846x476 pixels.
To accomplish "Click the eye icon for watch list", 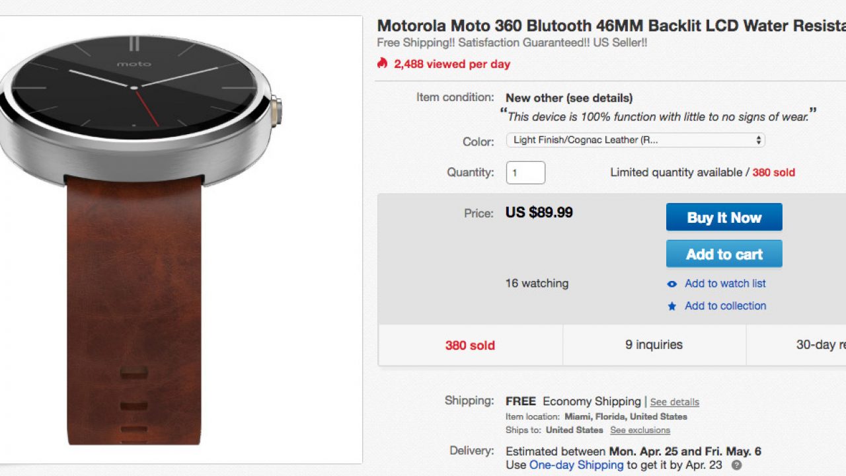I will click(x=672, y=284).
